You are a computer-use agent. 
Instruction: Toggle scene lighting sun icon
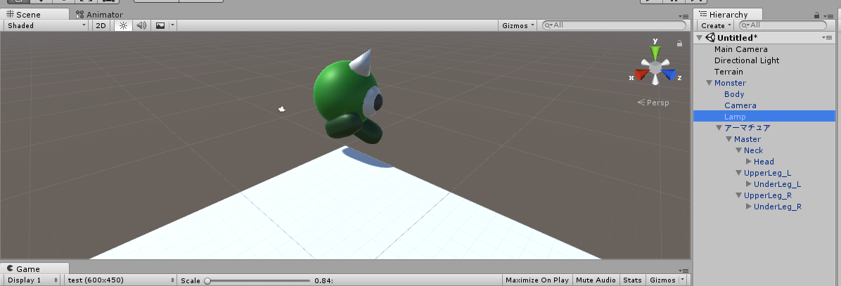pyautogui.click(x=123, y=25)
